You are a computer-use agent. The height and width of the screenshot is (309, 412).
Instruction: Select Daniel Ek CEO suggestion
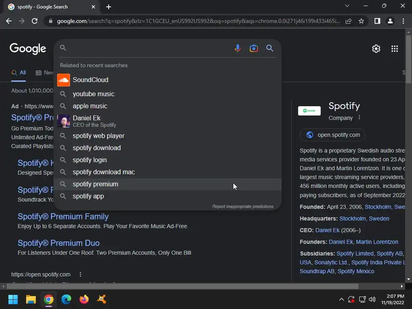(168, 121)
